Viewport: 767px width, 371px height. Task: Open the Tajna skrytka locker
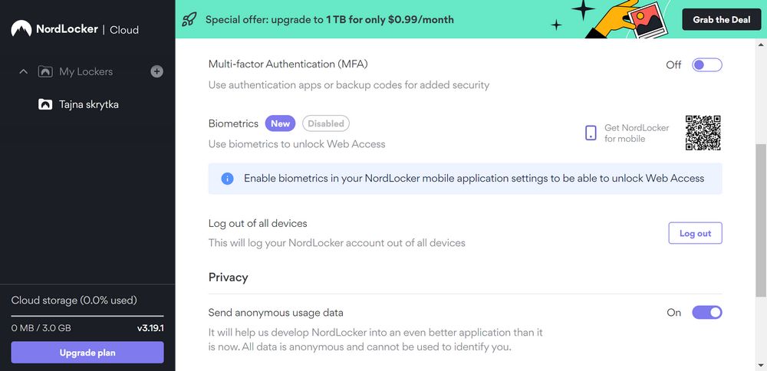pyautogui.click(x=88, y=104)
